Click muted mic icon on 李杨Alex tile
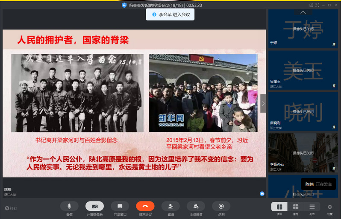The height and width of the screenshot is (219, 341). click(334, 168)
